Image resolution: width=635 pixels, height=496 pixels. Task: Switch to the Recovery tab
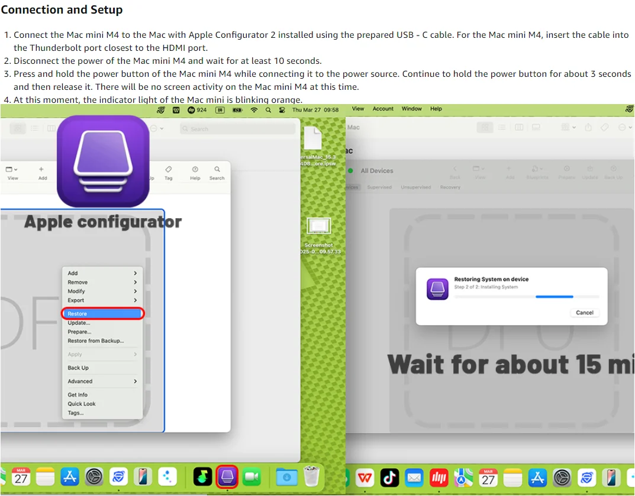450,187
